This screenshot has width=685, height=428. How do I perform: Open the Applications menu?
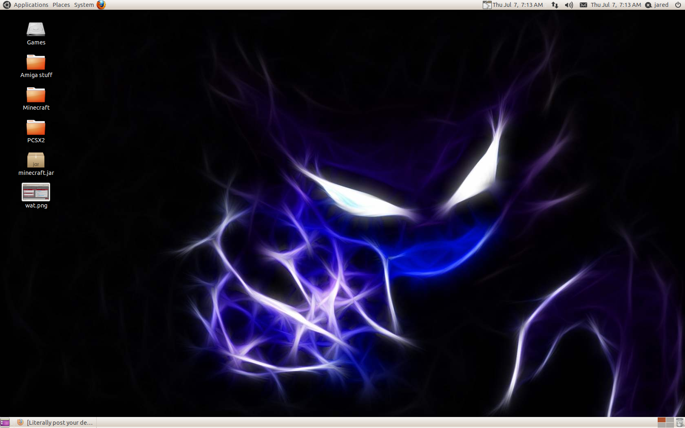click(x=31, y=5)
